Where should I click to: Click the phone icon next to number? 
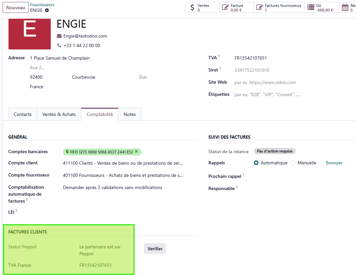click(x=59, y=45)
